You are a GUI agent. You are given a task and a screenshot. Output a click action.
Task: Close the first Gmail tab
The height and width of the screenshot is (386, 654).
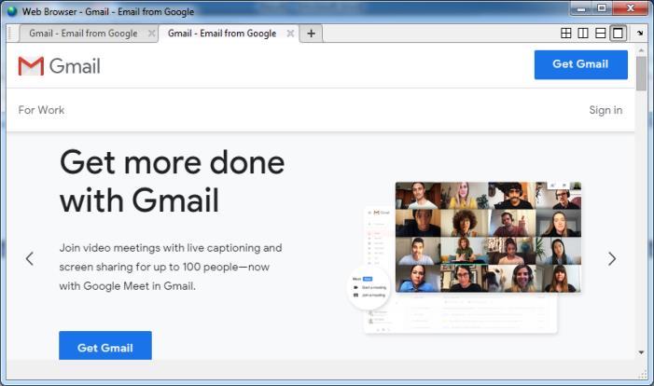pyautogui.click(x=152, y=33)
